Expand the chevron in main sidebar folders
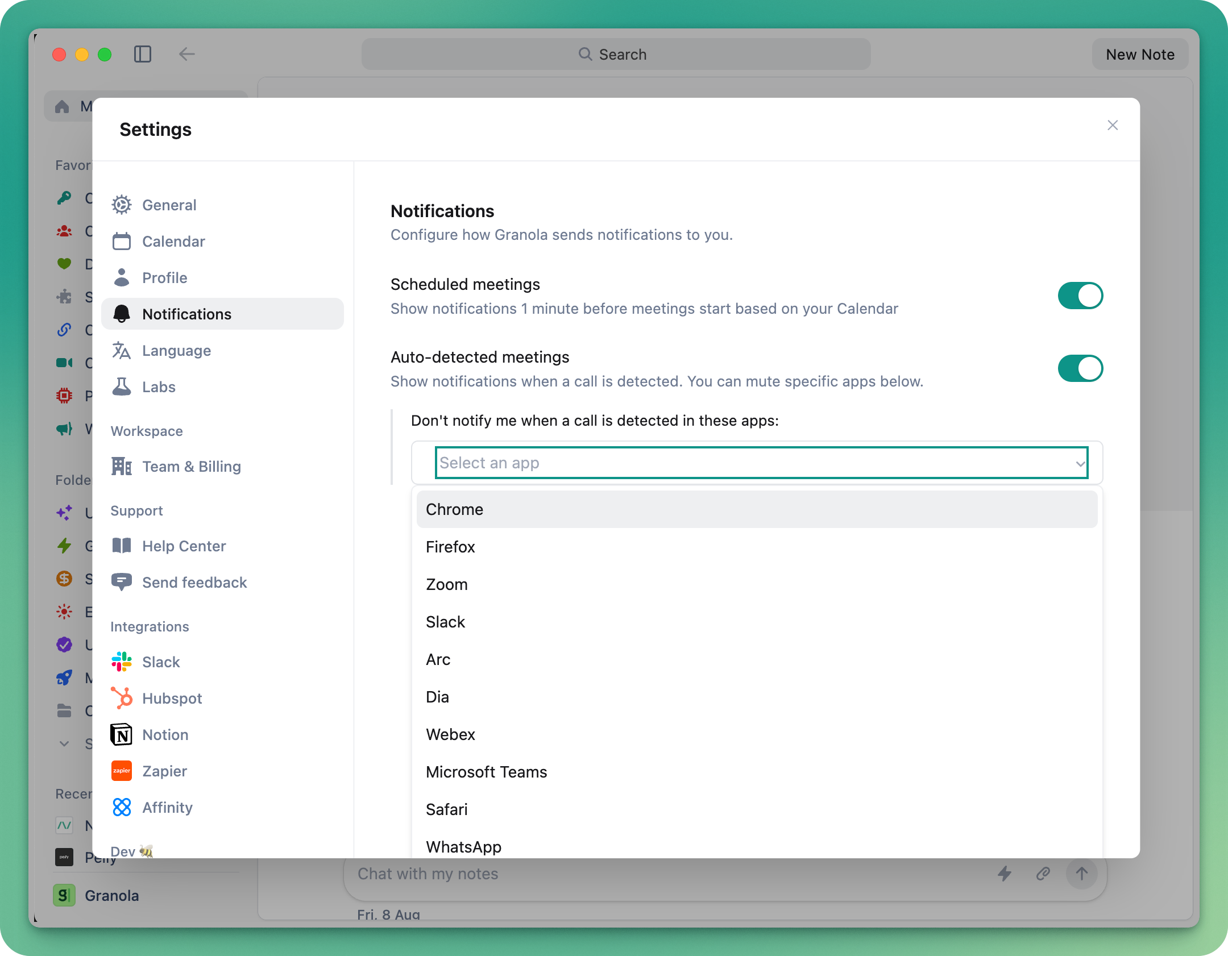The height and width of the screenshot is (956, 1228). [x=64, y=743]
